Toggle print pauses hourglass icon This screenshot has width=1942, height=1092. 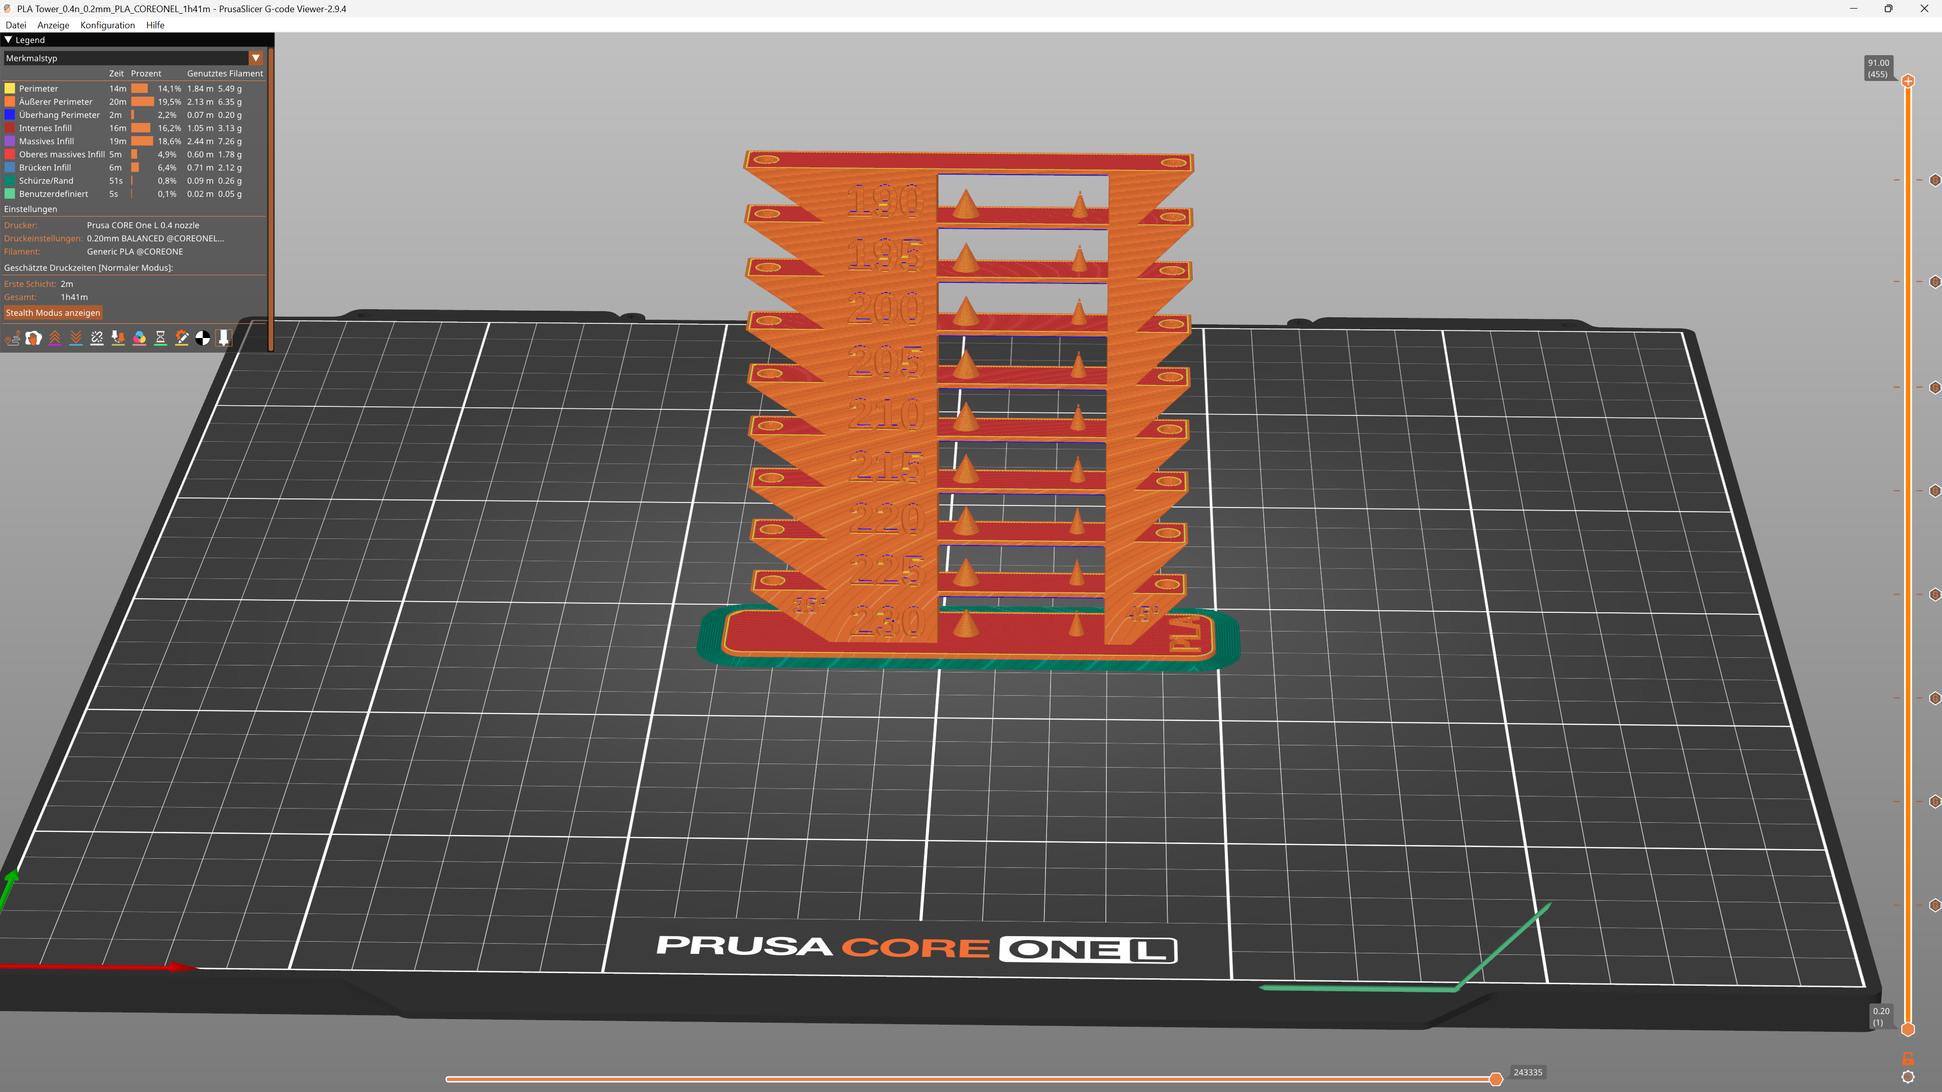pyautogui.click(x=160, y=339)
